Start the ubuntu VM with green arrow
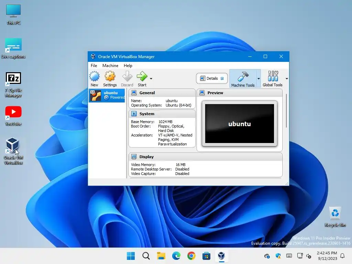 [x=142, y=76]
